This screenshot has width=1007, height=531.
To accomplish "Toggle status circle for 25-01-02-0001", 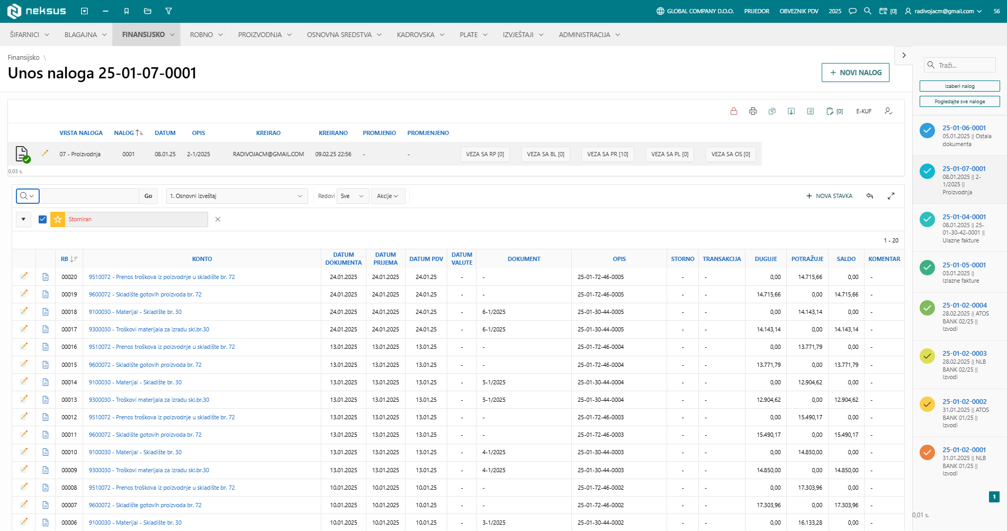I will click(x=927, y=452).
